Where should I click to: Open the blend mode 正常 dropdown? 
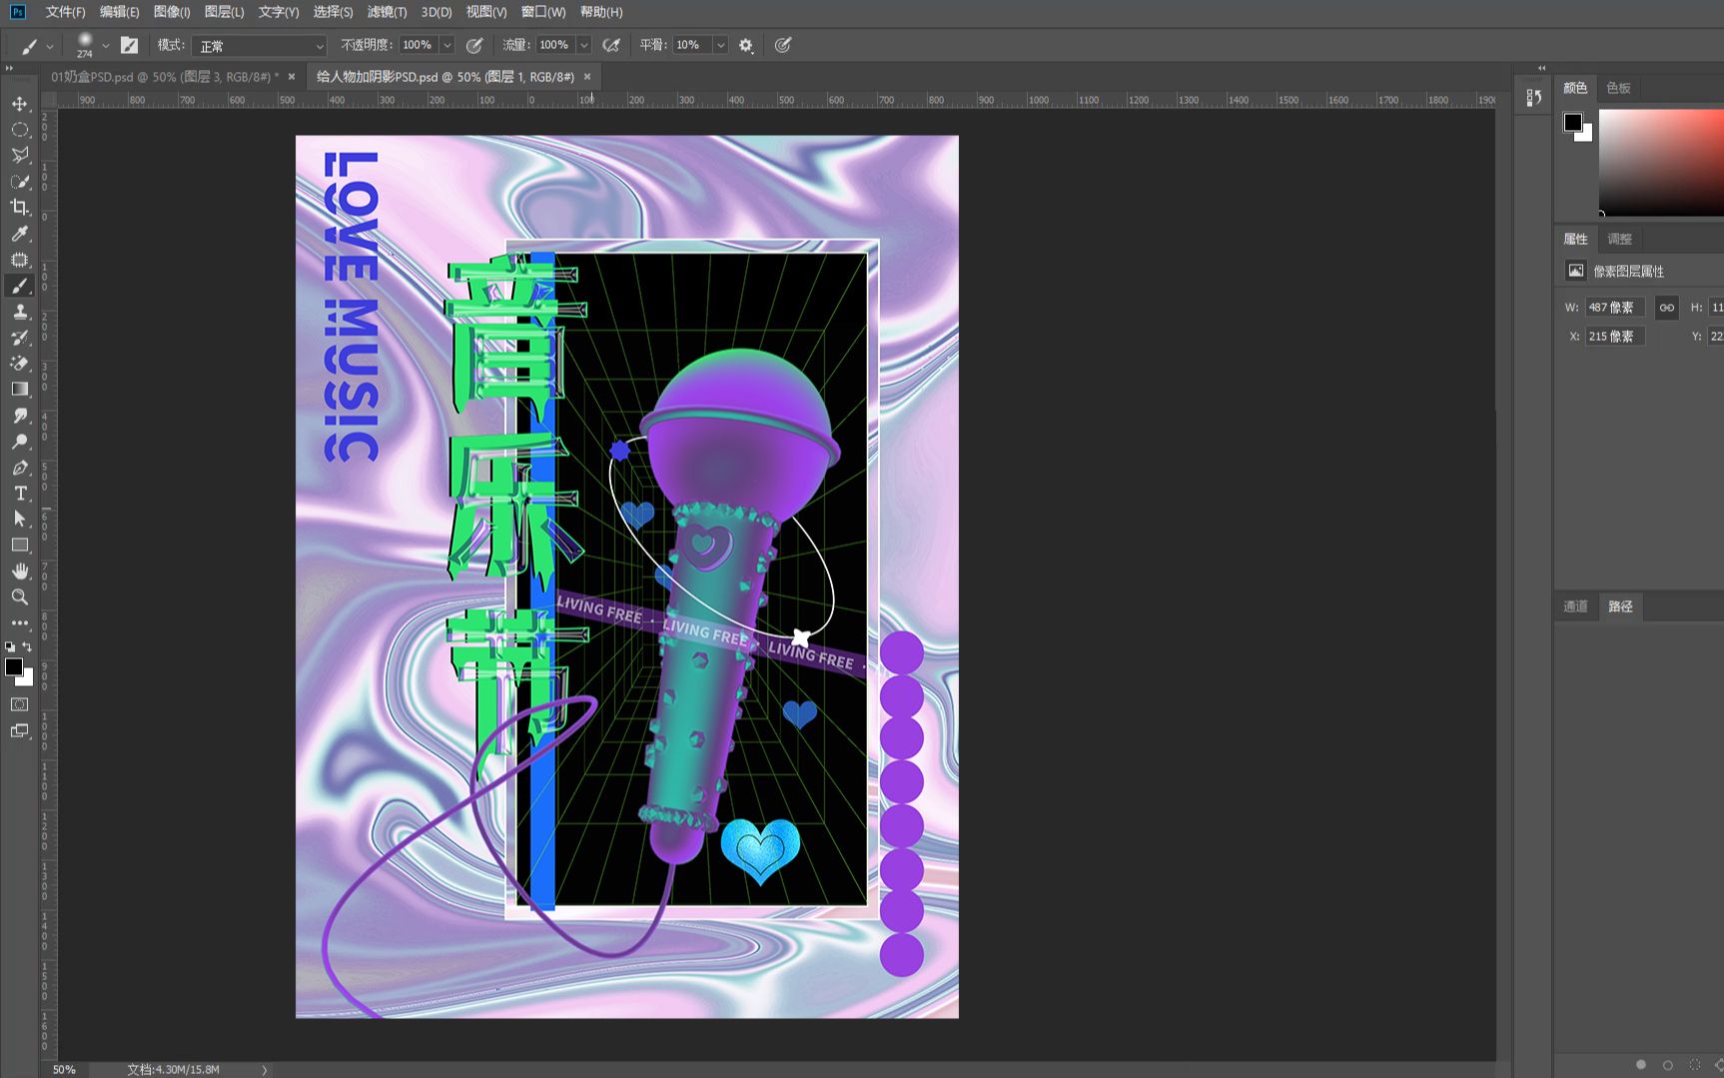(262, 46)
